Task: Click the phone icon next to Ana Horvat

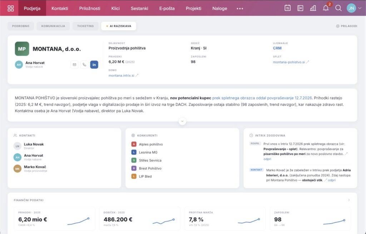Action: pyautogui.click(x=84, y=64)
